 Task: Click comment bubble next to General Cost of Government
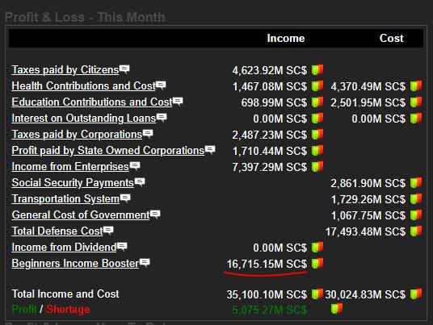point(155,215)
